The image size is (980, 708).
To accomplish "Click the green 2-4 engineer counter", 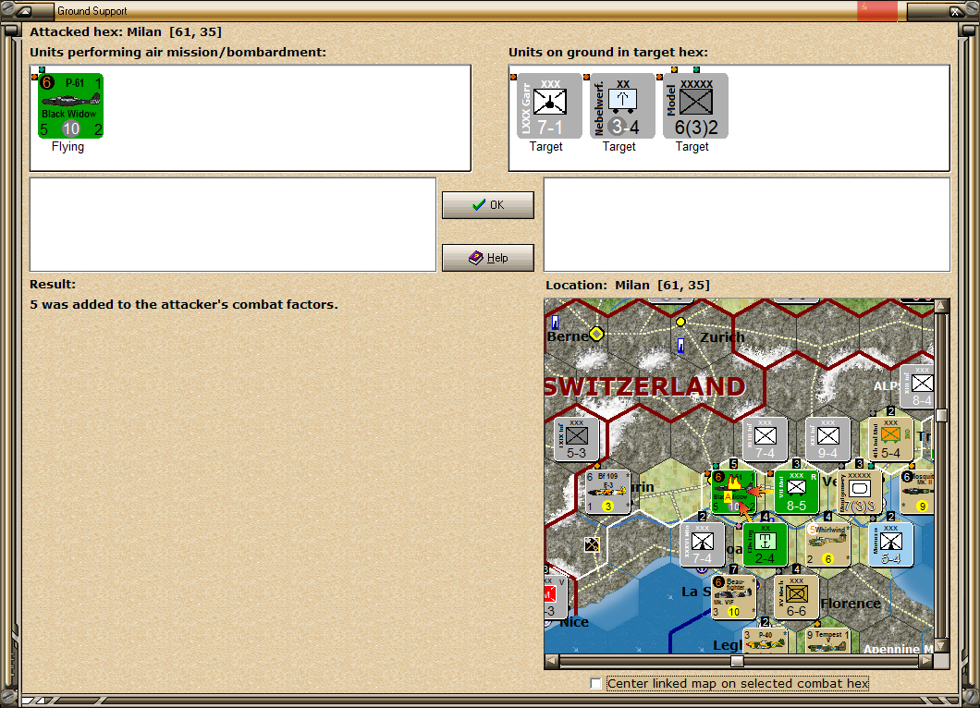I will point(765,544).
